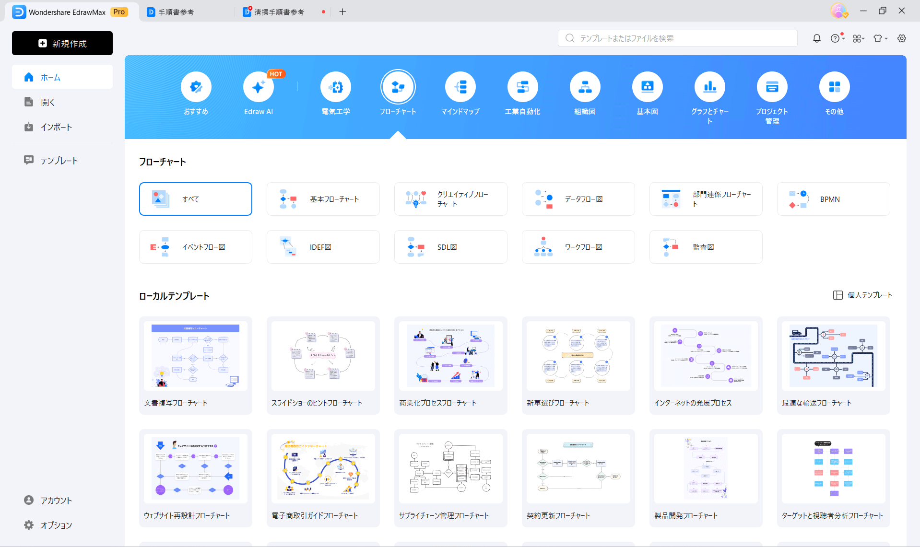This screenshot has height=547, width=920.
Task: Select インポート in the sidebar
Action: pos(62,127)
